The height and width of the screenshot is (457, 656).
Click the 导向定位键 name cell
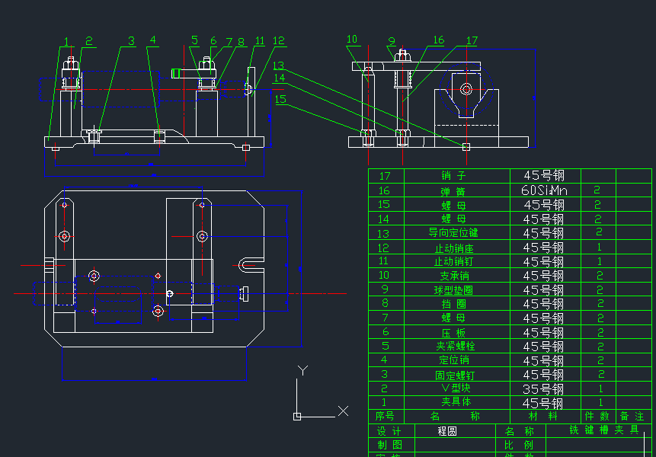pyautogui.click(x=456, y=233)
